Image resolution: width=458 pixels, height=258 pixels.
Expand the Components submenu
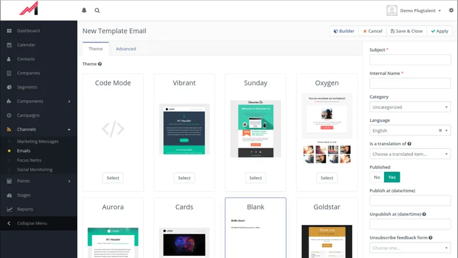69,101
